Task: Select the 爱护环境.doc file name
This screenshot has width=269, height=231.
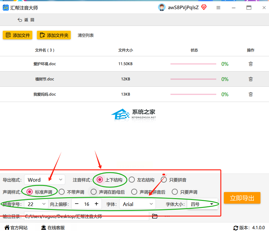Action: [x=45, y=64]
